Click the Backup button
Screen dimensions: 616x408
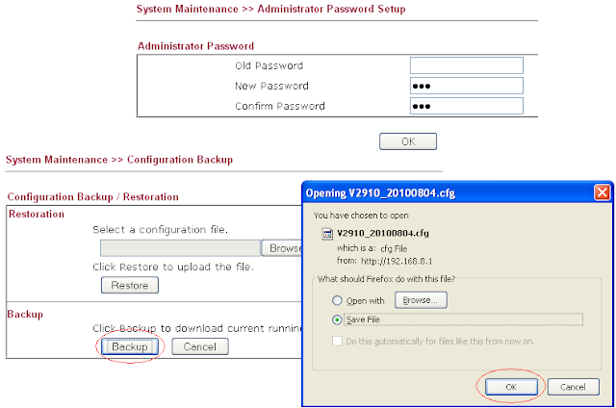(130, 346)
